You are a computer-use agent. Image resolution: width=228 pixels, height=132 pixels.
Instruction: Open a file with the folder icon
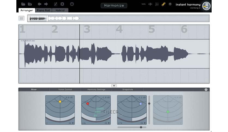click(x=23, y=4)
